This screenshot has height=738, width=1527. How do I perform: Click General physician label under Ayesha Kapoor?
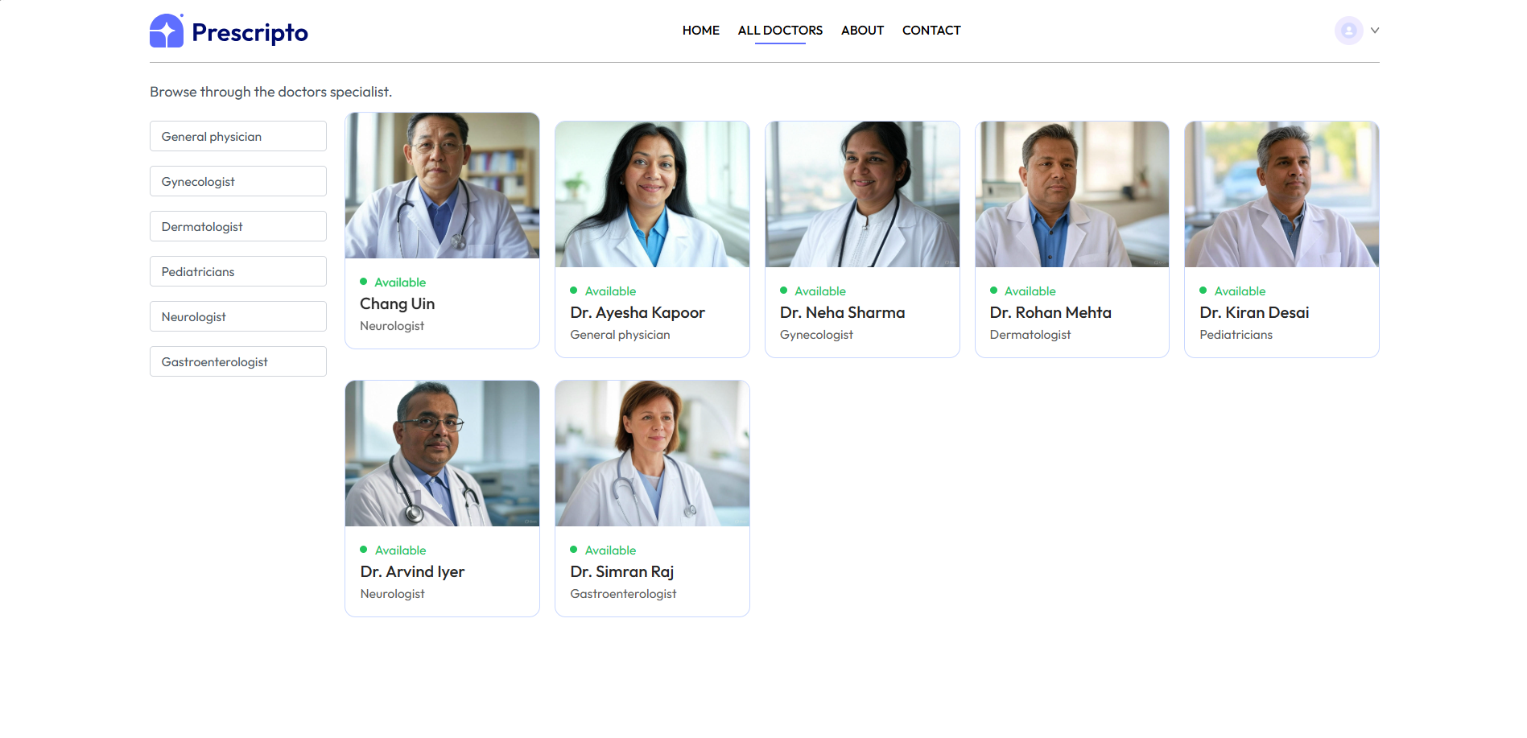(620, 335)
